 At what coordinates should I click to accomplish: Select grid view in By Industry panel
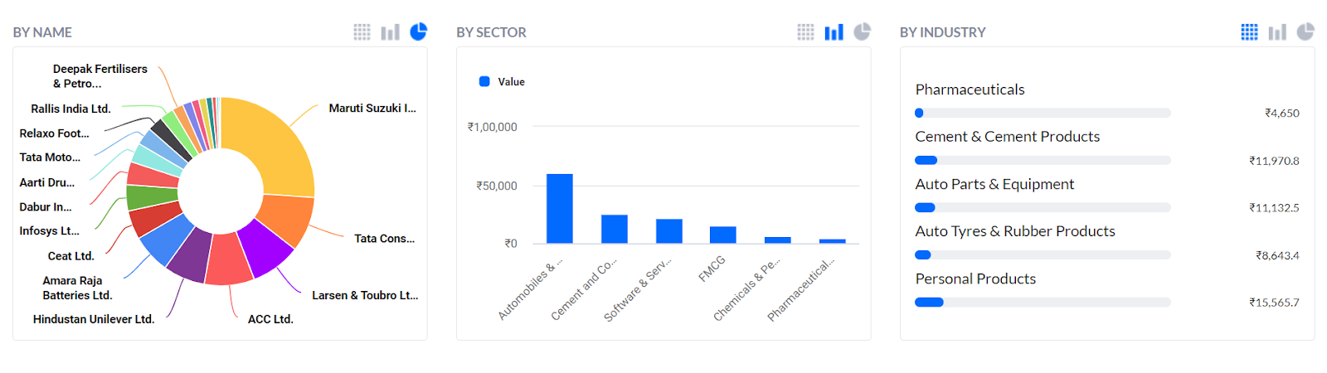coord(1249,32)
